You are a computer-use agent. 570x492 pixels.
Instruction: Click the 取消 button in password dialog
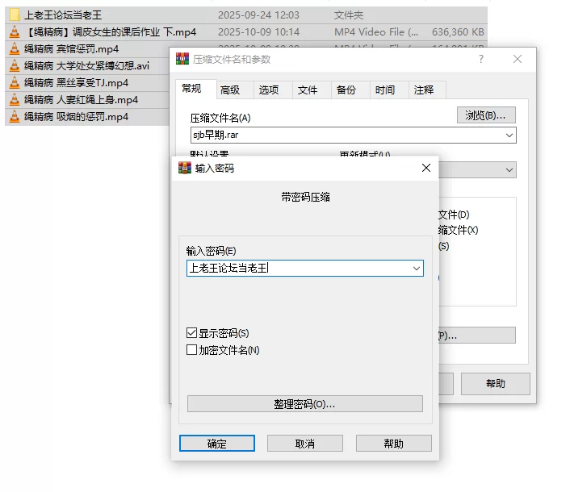(x=305, y=444)
